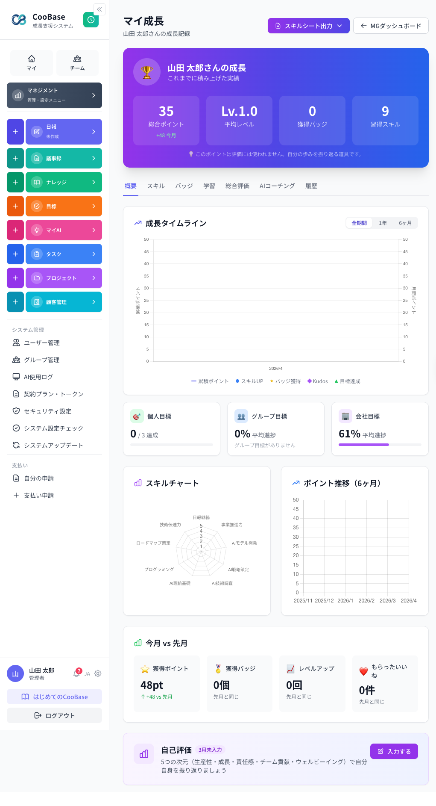Expand the マネジメント menu
This screenshot has height=806, width=436.
(x=54, y=95)
